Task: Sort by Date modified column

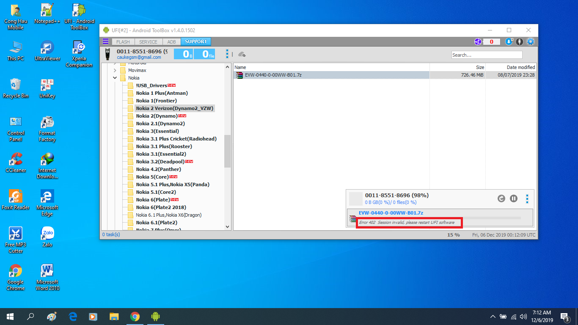Action: click(x=511, y=67)
